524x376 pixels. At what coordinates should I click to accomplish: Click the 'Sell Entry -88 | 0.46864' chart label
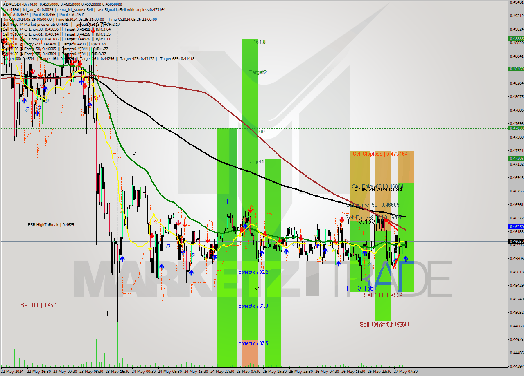coord(378,186)
